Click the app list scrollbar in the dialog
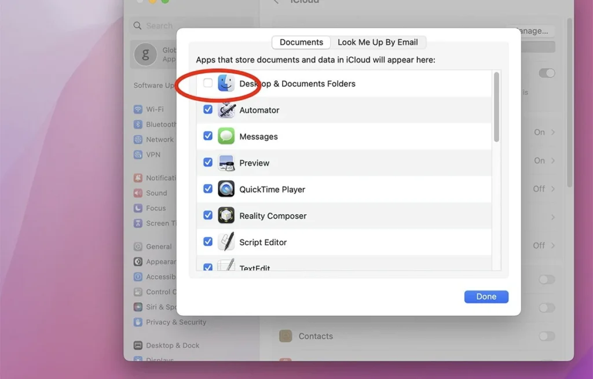Screen dimensions: 593x379 tap(496, 108)
